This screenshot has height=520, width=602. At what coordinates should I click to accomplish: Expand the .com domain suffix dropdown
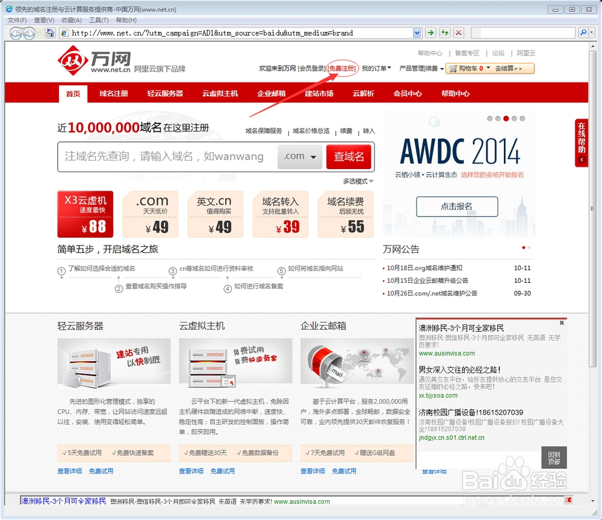point(300,156)
